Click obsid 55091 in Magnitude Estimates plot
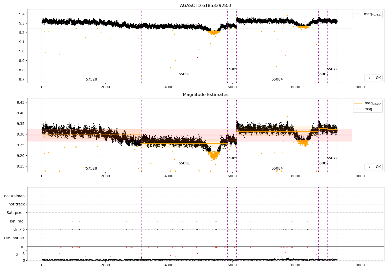388x271 pixels. pyautogui.click(x=184, y=163)
